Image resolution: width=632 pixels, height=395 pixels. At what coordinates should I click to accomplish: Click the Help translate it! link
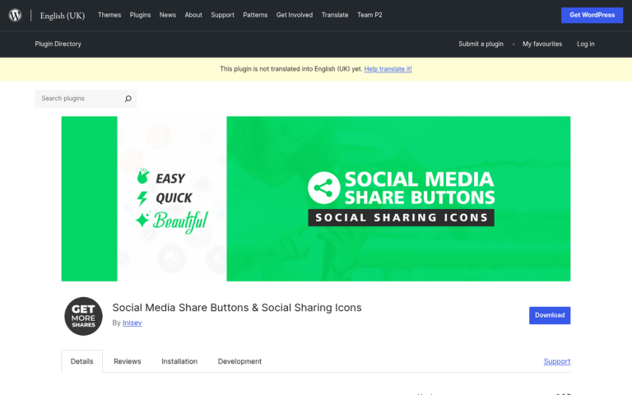pyautogui.click(x=388, y=69)
